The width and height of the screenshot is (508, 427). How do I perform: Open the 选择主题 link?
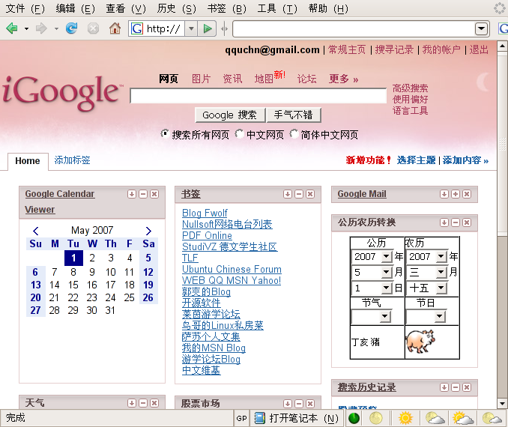416,160
